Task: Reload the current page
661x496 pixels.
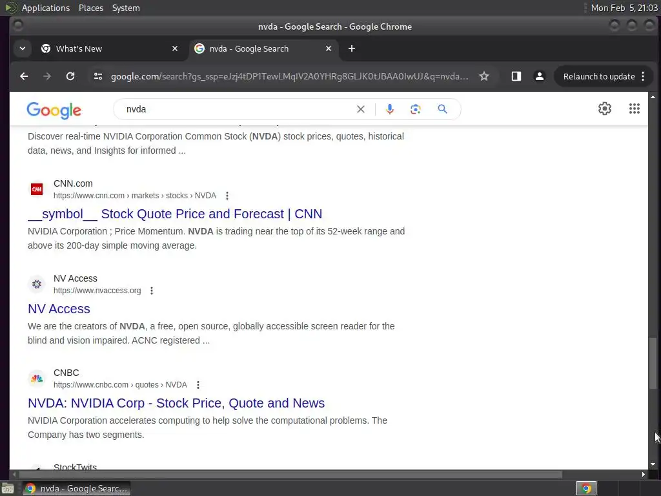Action: point(70,76)
